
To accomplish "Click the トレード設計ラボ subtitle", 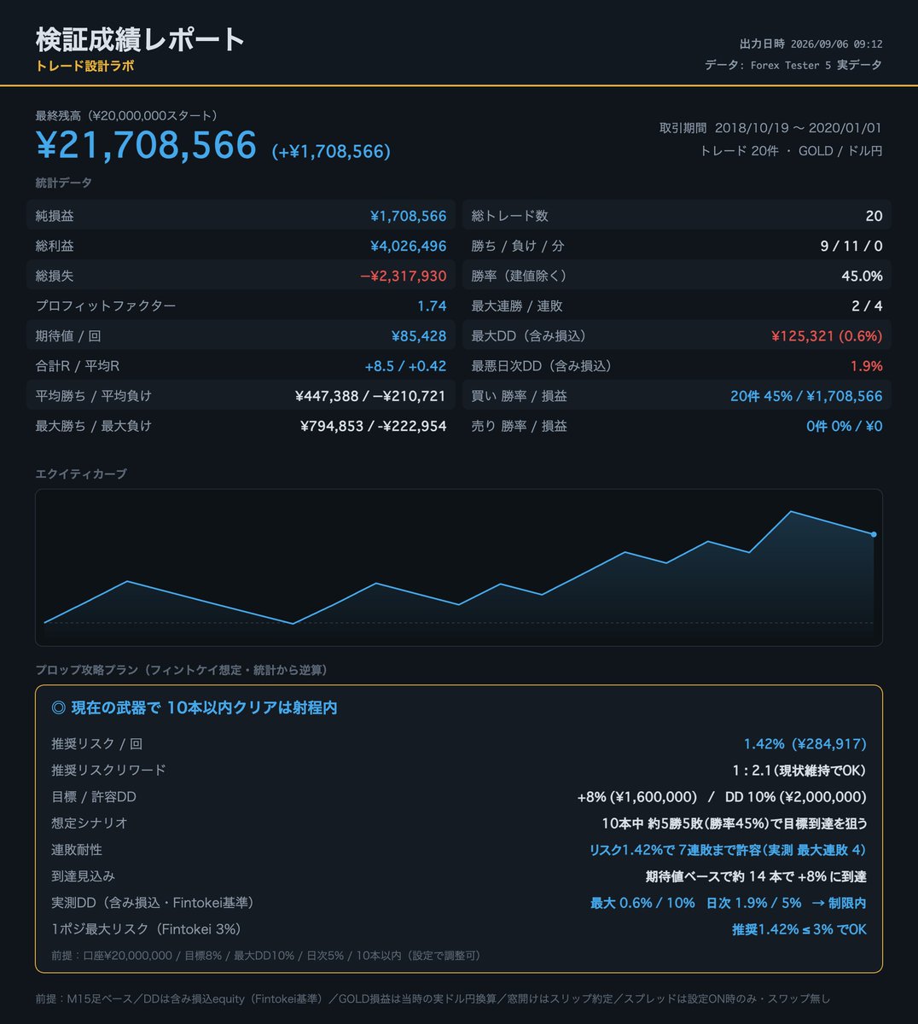I will (x=84, y=66).
